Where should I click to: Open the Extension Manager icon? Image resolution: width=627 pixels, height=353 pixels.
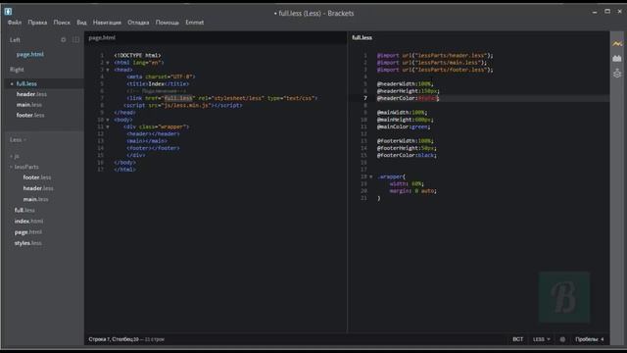pyautogui.click(x=617, y=59)
